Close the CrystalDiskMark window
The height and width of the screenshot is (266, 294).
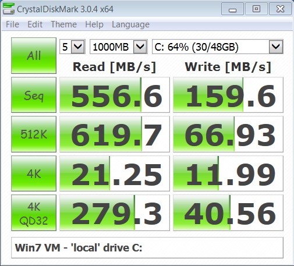click(280, 9)
